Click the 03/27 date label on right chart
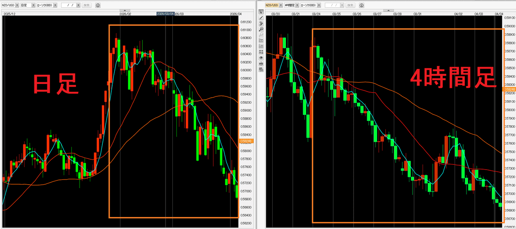This screenshot has height=229, width=516. pos(377,14)
